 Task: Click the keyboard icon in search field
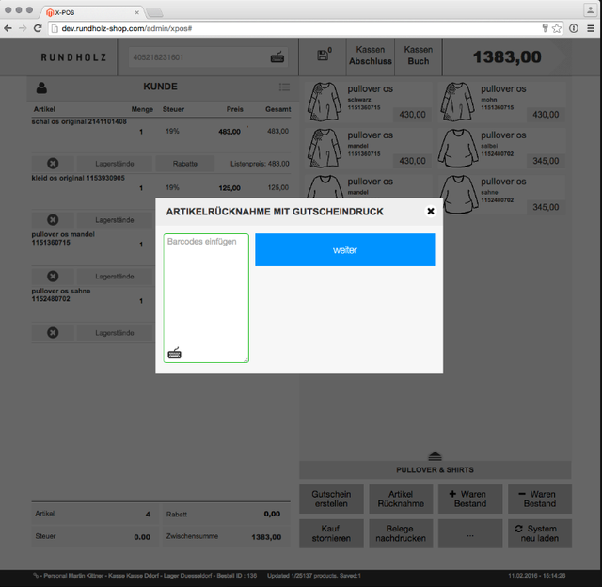click(277, 57)
